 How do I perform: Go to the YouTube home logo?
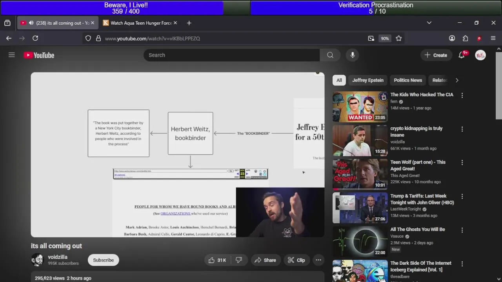[39, 55]
